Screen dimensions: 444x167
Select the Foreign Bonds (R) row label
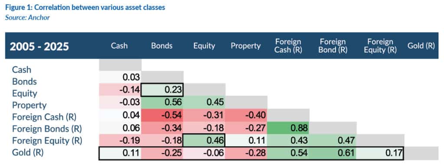click(x=47, y=129)
